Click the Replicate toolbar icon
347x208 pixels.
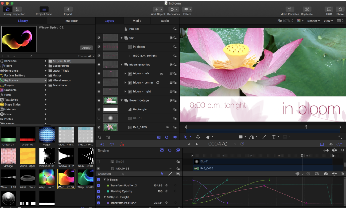click(x=307, y=9)
